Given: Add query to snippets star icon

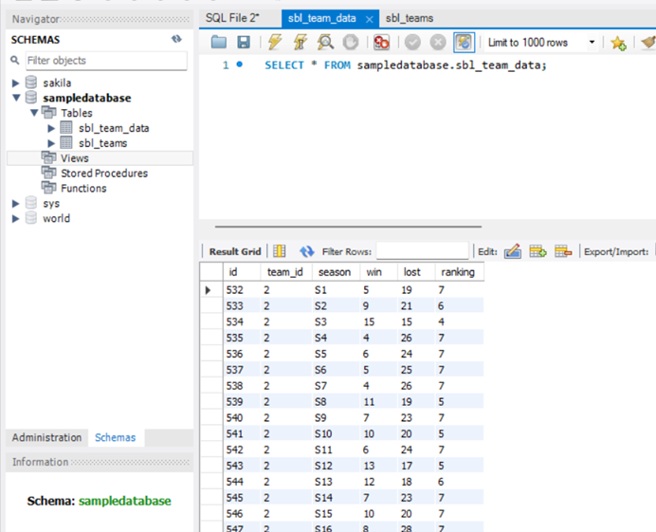Looking at the screenshot, I should (618, 43).
